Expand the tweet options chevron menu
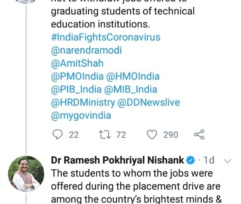 (227, 161)
